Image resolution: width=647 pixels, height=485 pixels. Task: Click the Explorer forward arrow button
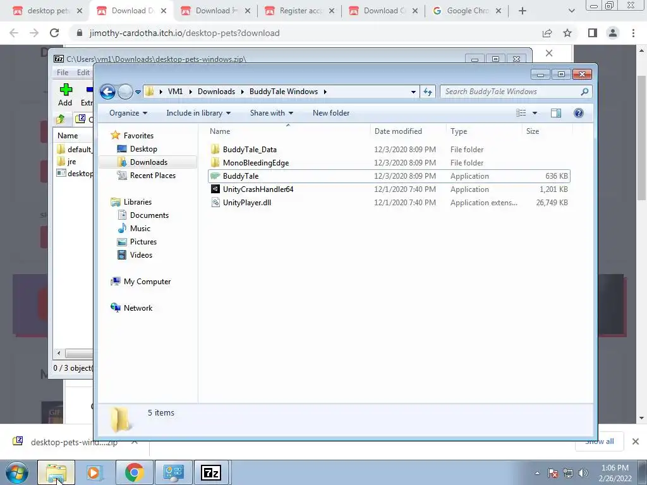[x=125, y=92]
